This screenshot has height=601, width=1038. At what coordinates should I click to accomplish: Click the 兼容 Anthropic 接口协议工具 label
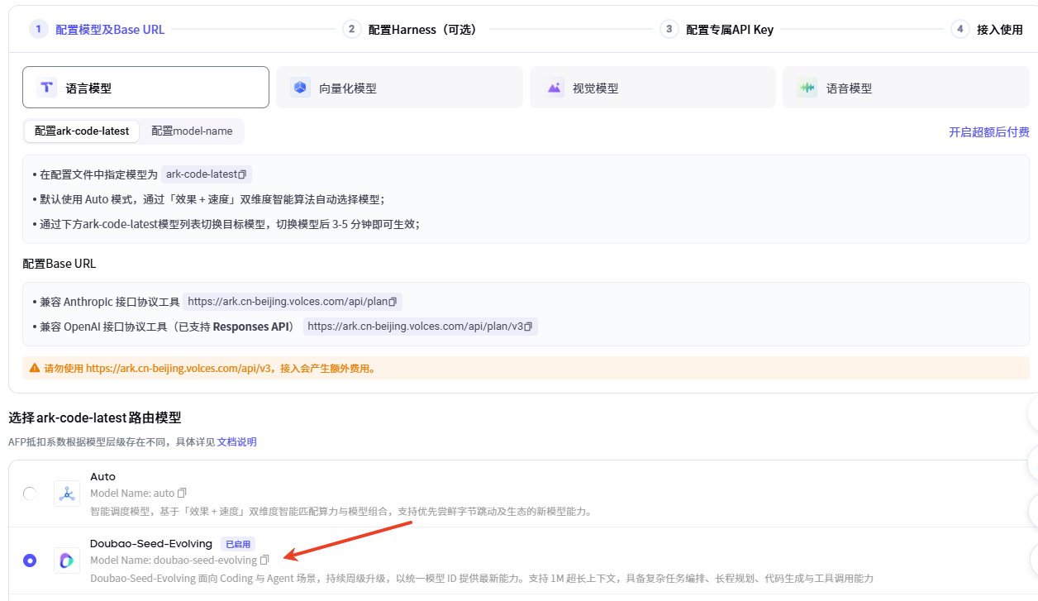109,302
